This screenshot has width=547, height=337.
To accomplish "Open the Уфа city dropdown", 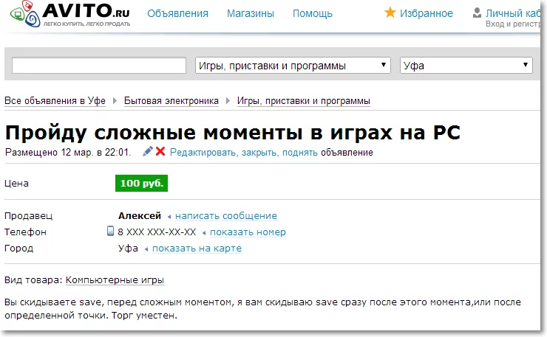I will point(466,66).
